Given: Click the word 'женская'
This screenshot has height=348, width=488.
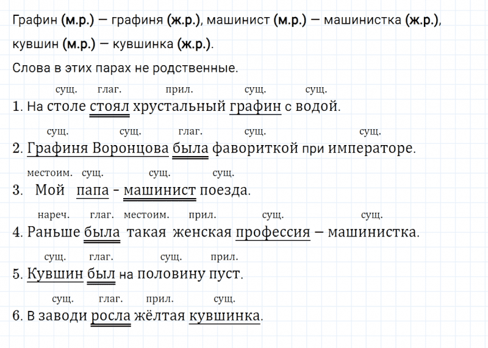Looking at the screenshot, I should 203,232.
